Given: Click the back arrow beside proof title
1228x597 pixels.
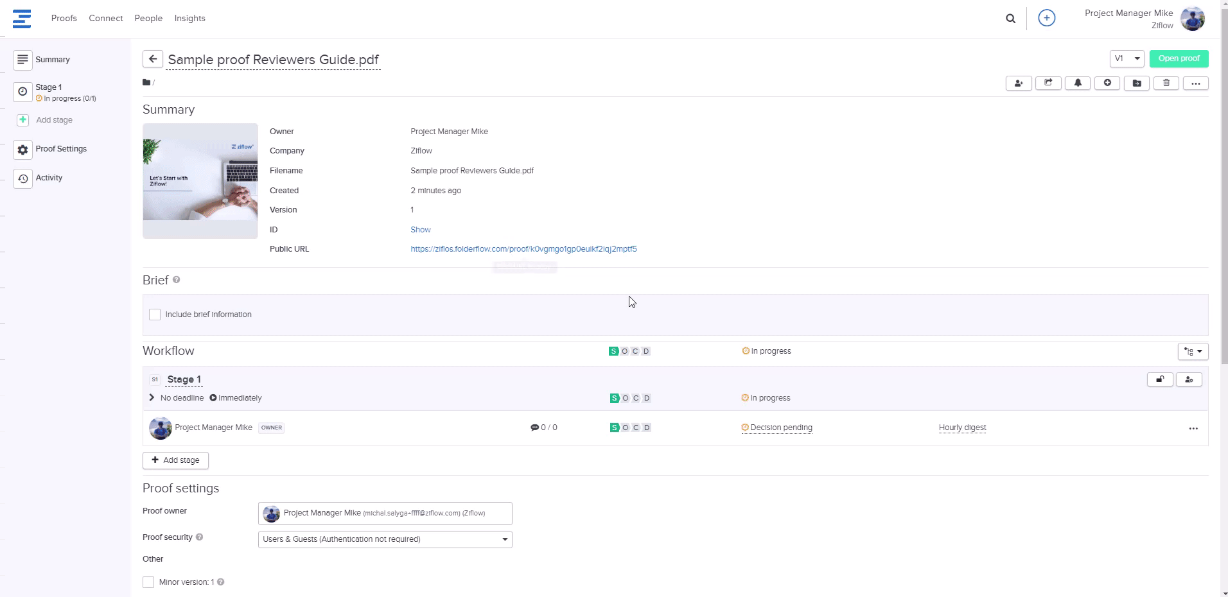Looking at the screenshot, I should 152,59.
